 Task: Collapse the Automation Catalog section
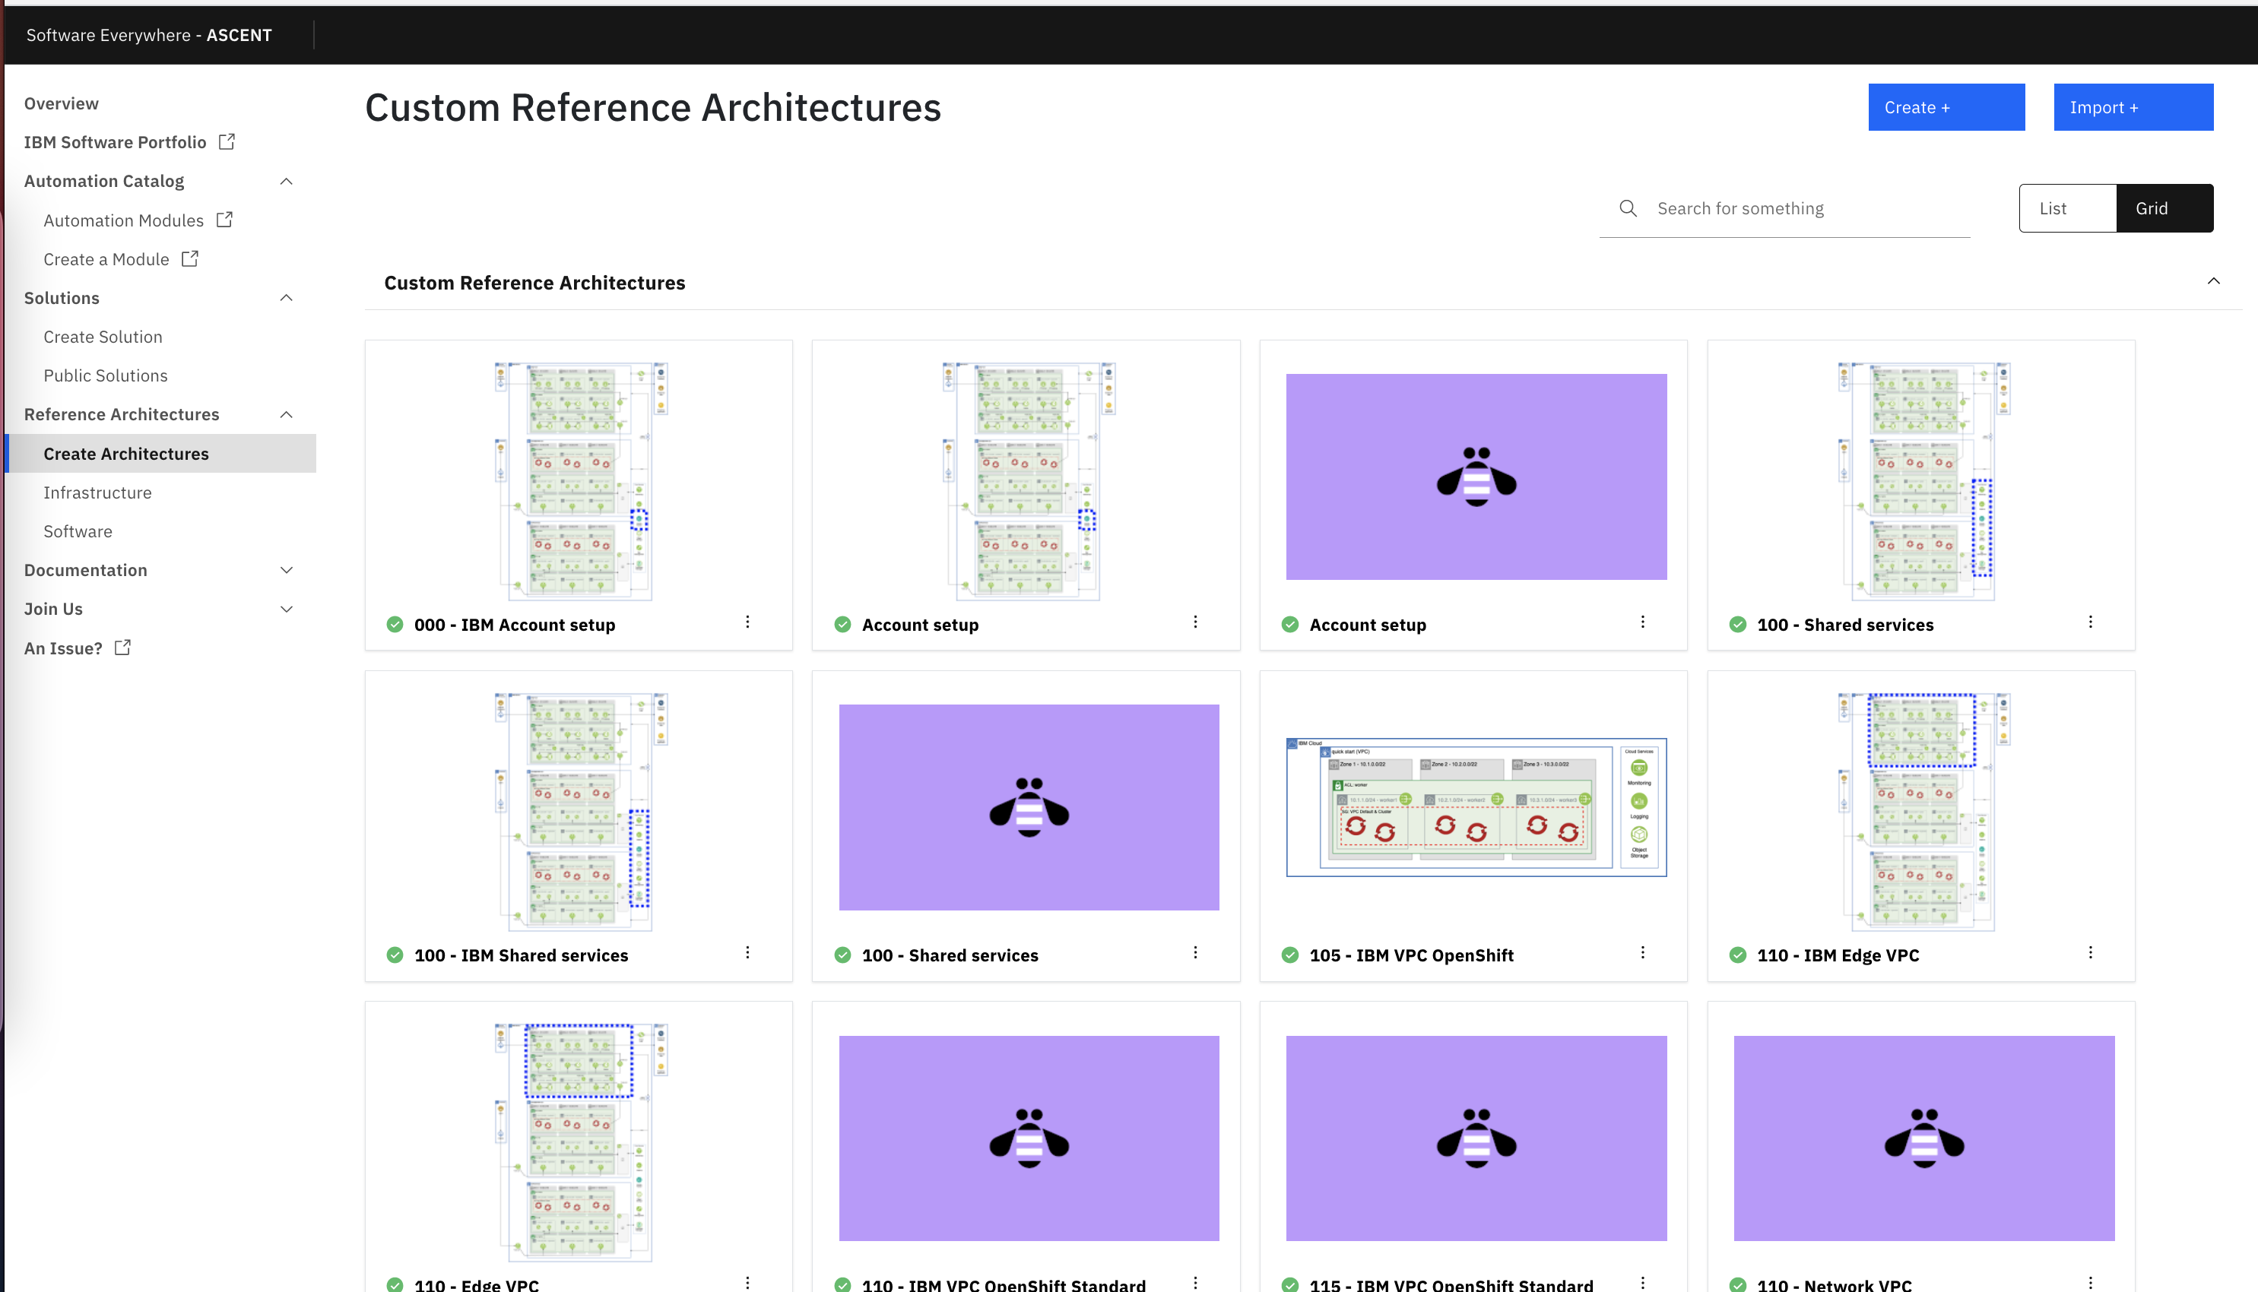pos(286,180)
